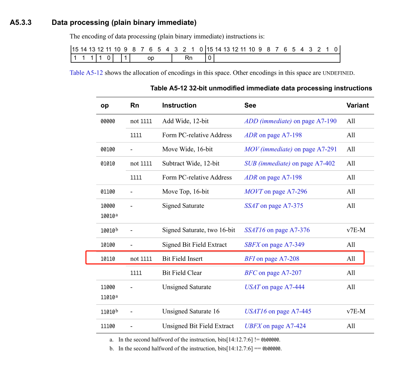Follow BFI on page A7-208 link
The width and height of the screenshot is (403, 379).
272,259
